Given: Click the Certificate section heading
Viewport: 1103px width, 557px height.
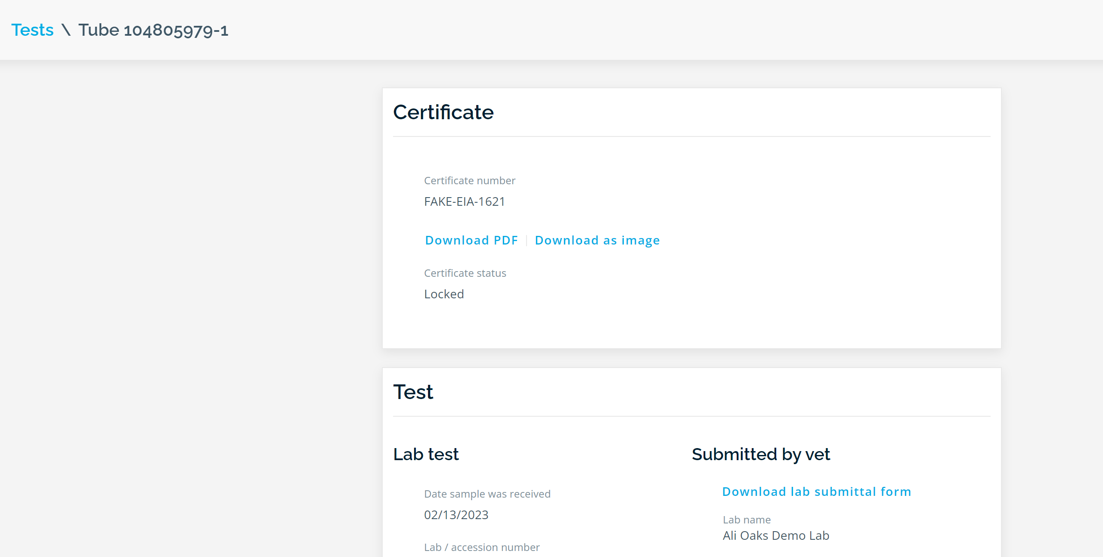Looking at the screenshot, I should coord(443,112).
